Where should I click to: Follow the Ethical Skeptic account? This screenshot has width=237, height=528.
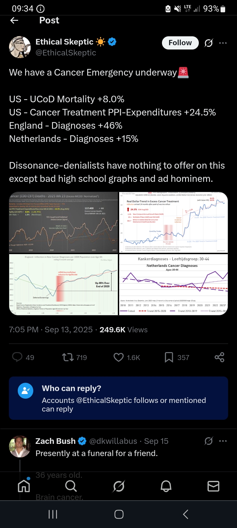[x=180, y=43]
